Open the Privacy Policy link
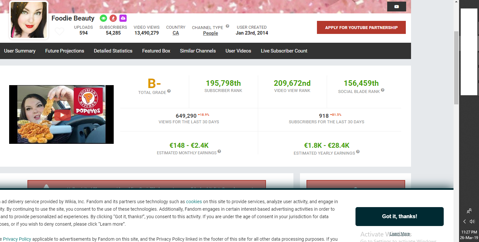 (x=17, y=239)
